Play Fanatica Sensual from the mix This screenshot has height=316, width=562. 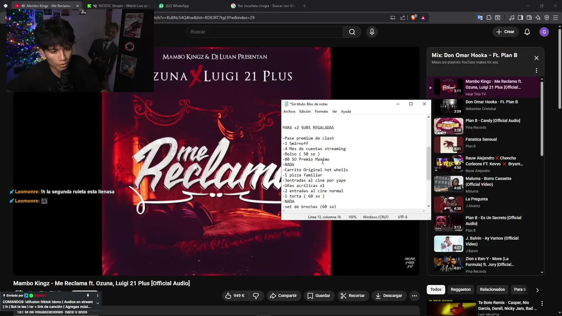pos(483,144)
